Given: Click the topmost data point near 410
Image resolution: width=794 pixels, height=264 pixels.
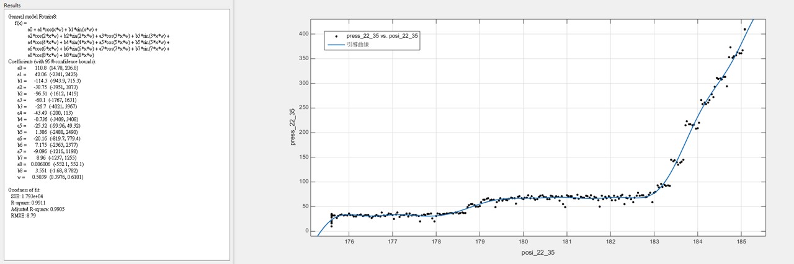Looking at the screenshot, I should click(744, 29).
